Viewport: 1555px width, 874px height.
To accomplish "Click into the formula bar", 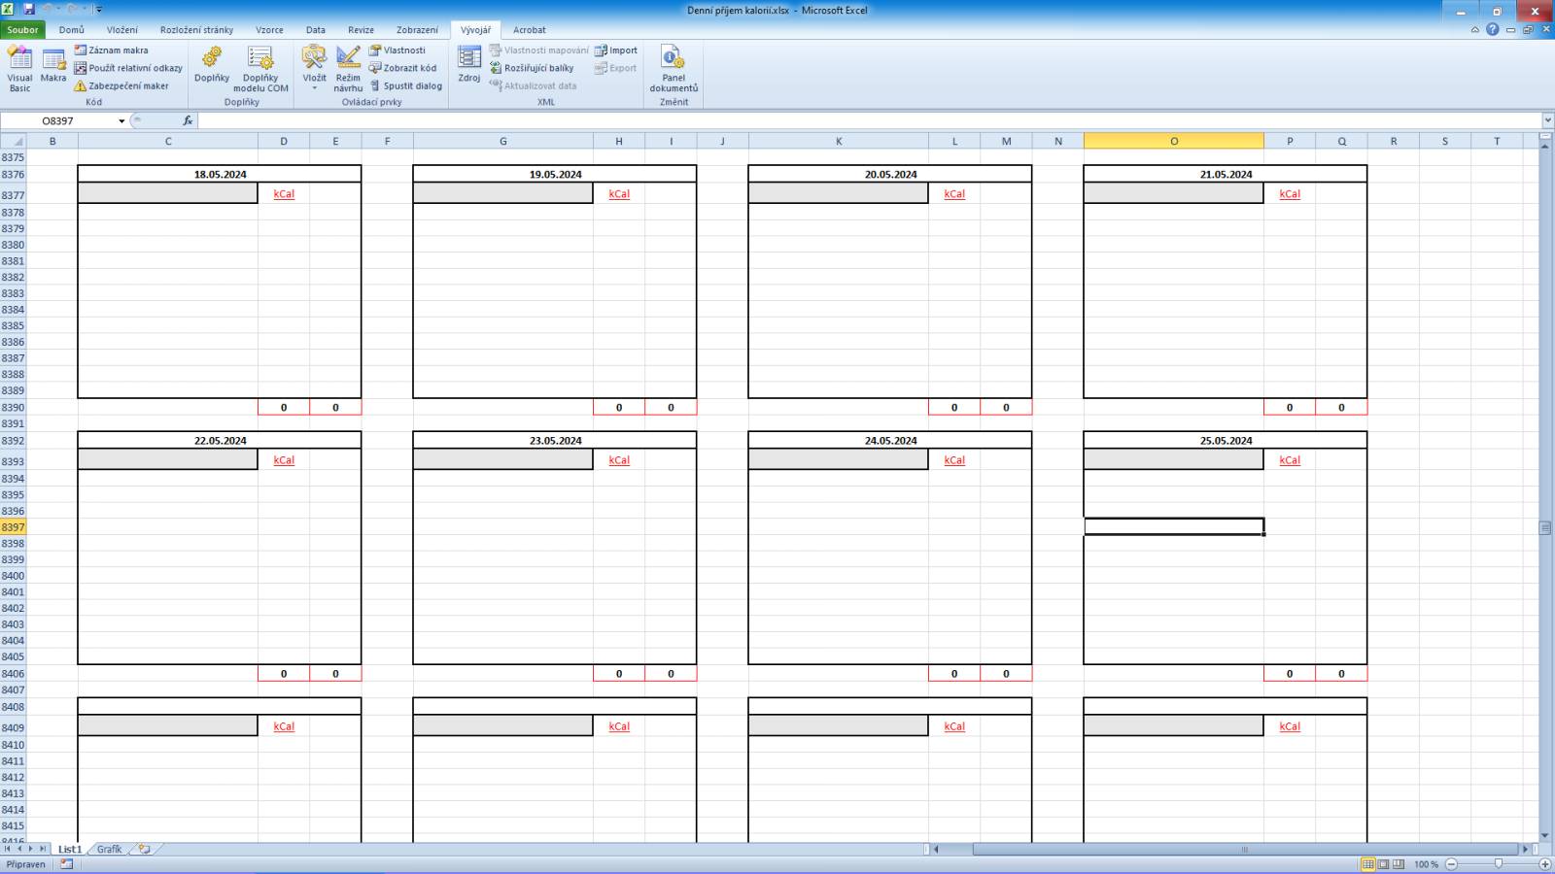I will 869,121.
